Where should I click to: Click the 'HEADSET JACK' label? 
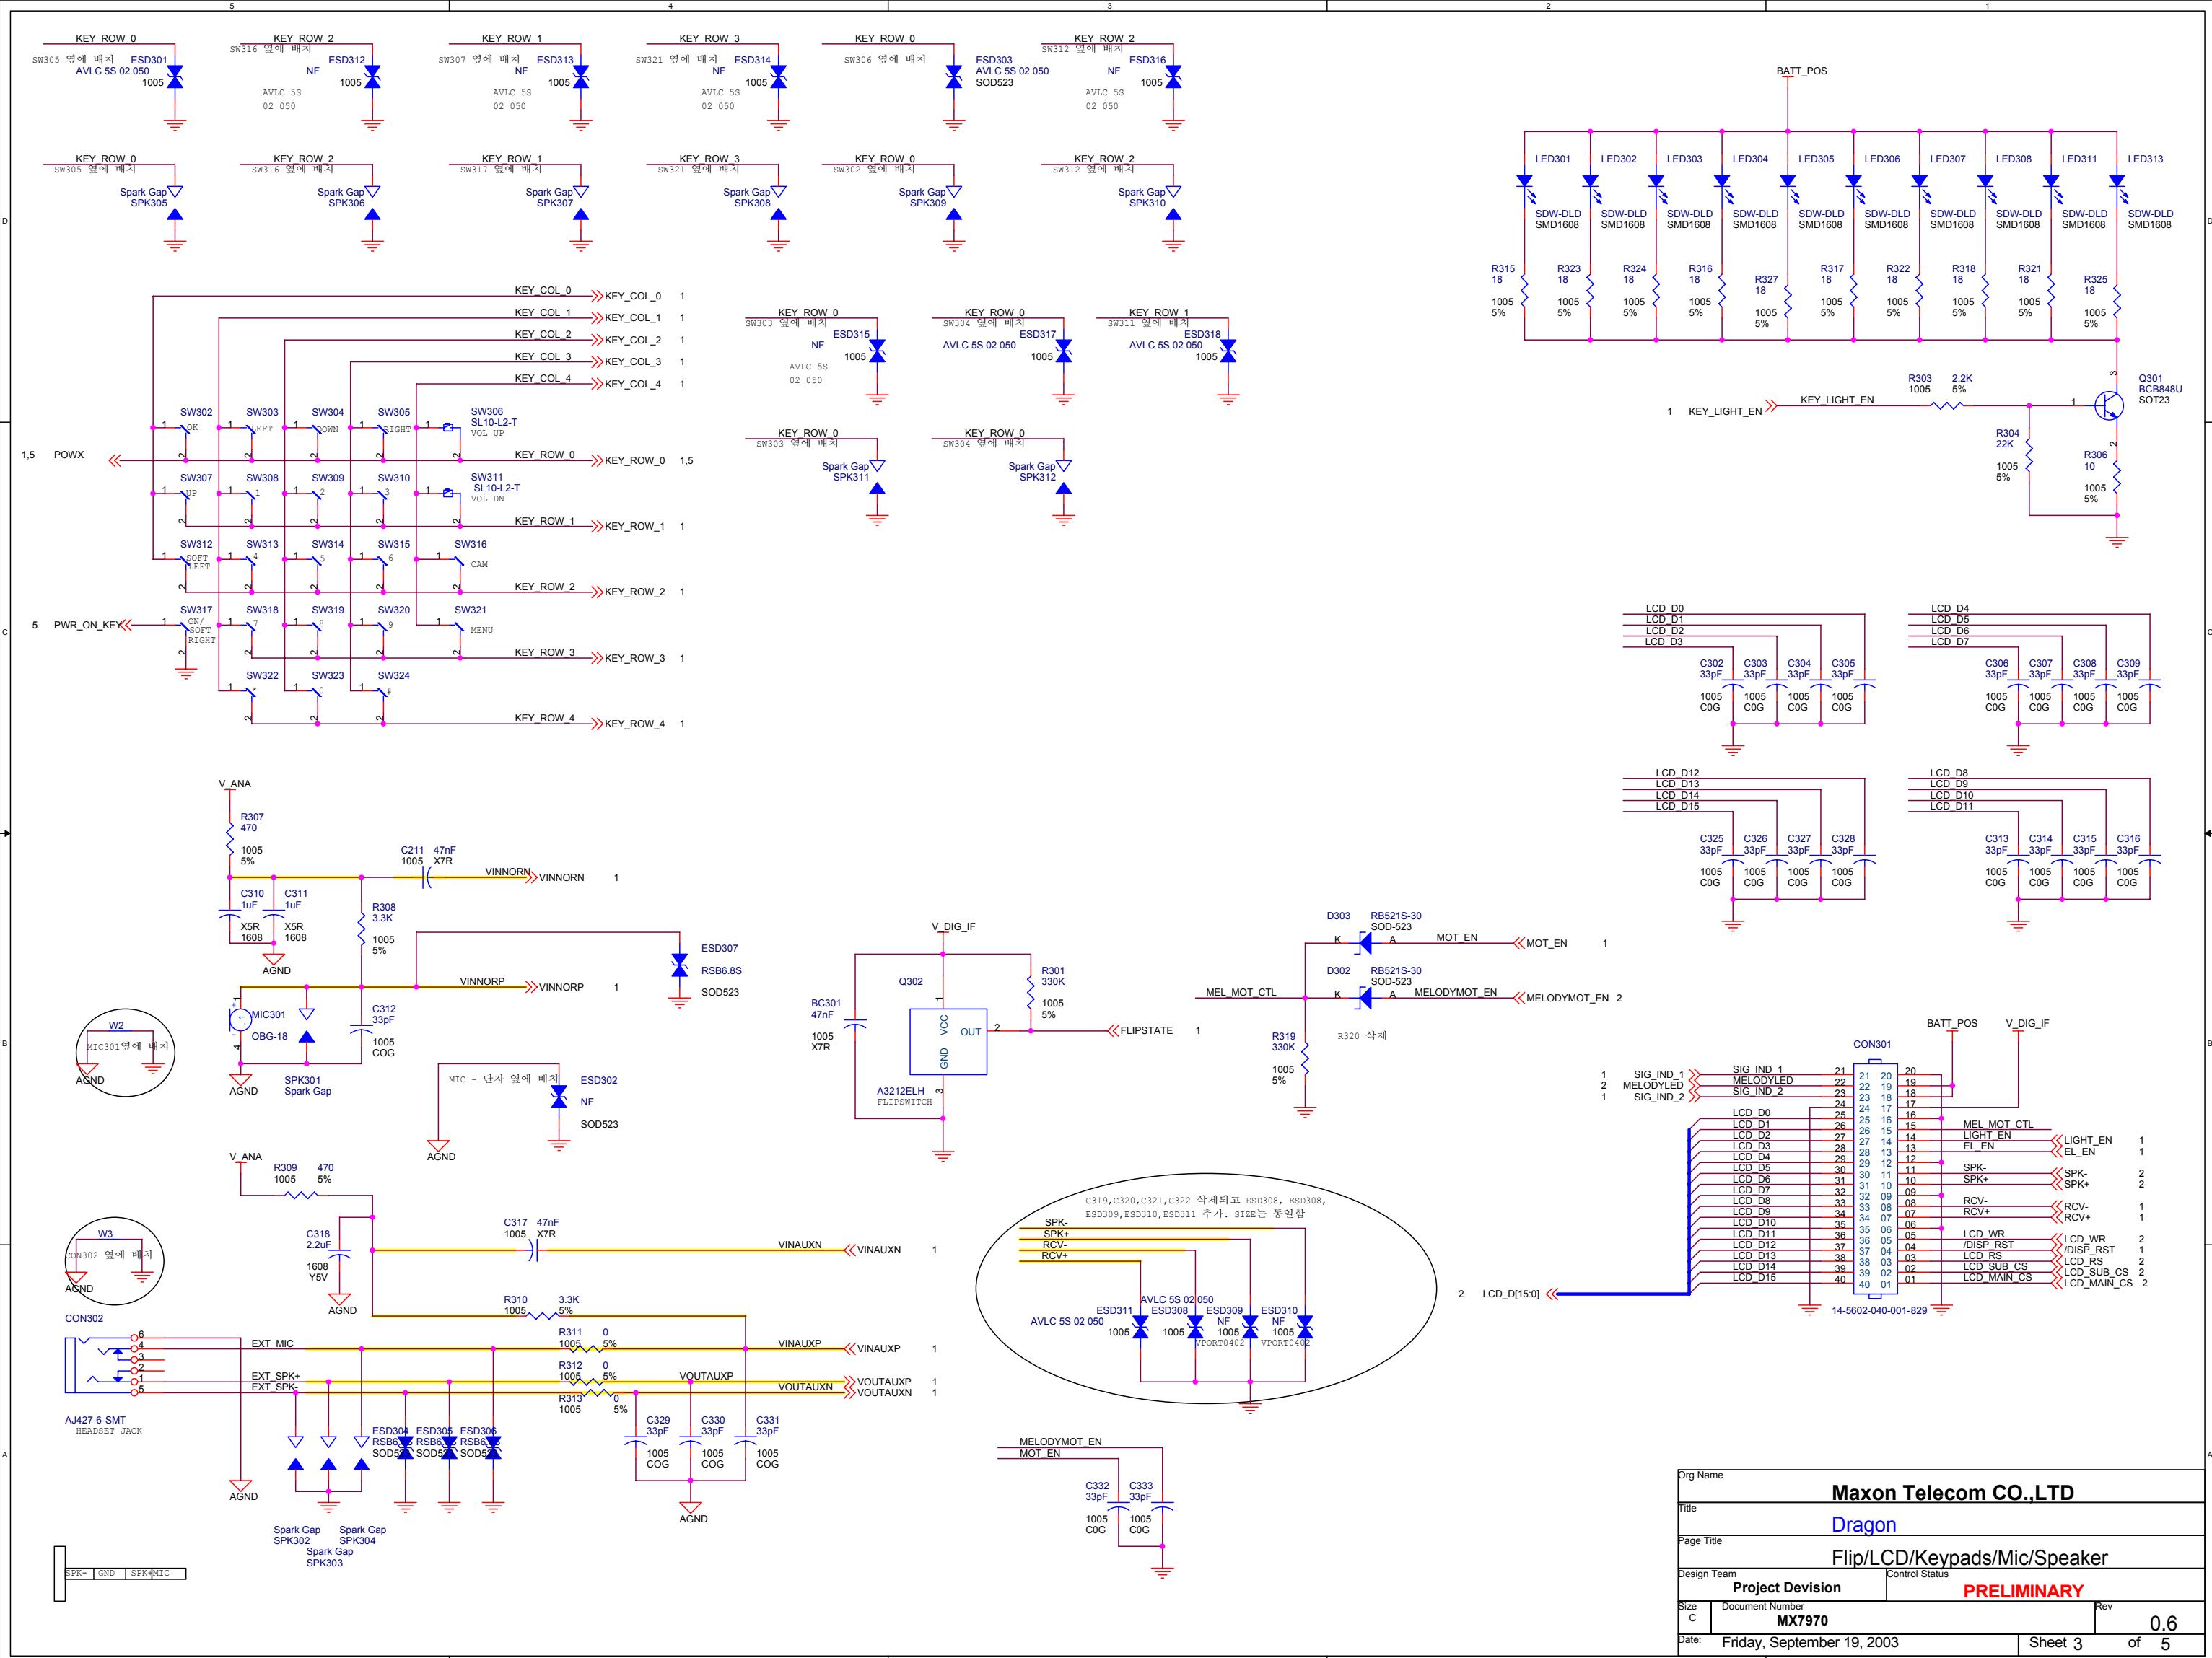109,1431
